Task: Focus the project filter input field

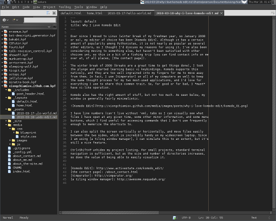Action: point(40,20)
